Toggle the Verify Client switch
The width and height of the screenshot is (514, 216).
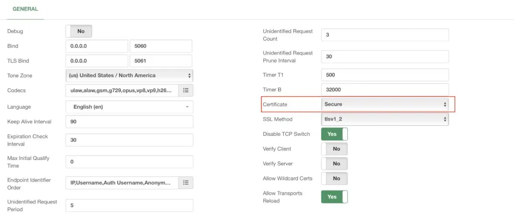(x=334, y=149)
